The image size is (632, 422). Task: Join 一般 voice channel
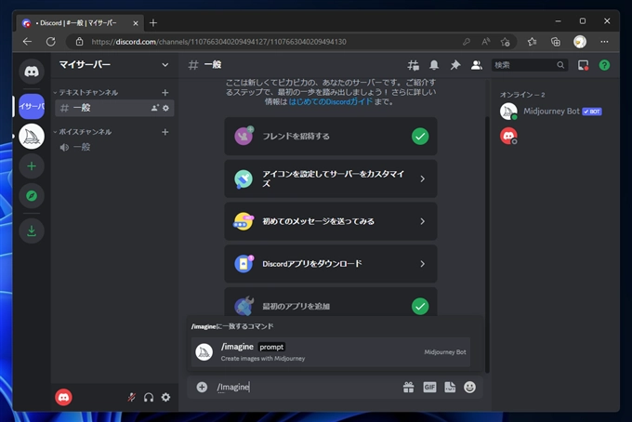(114, 147)
